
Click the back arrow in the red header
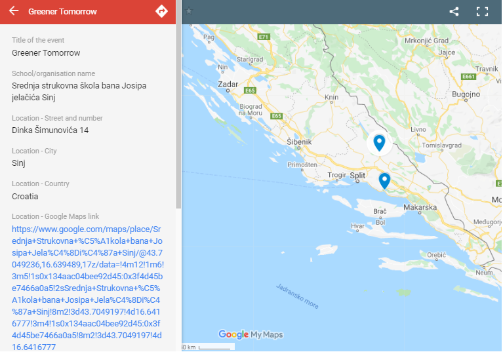click(14, 11)
